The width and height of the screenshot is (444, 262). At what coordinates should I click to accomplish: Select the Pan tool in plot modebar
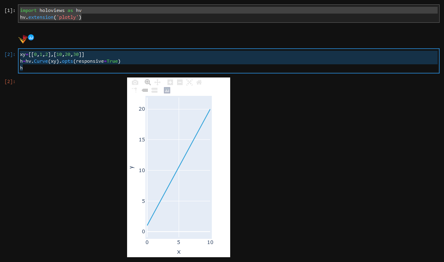157,82
